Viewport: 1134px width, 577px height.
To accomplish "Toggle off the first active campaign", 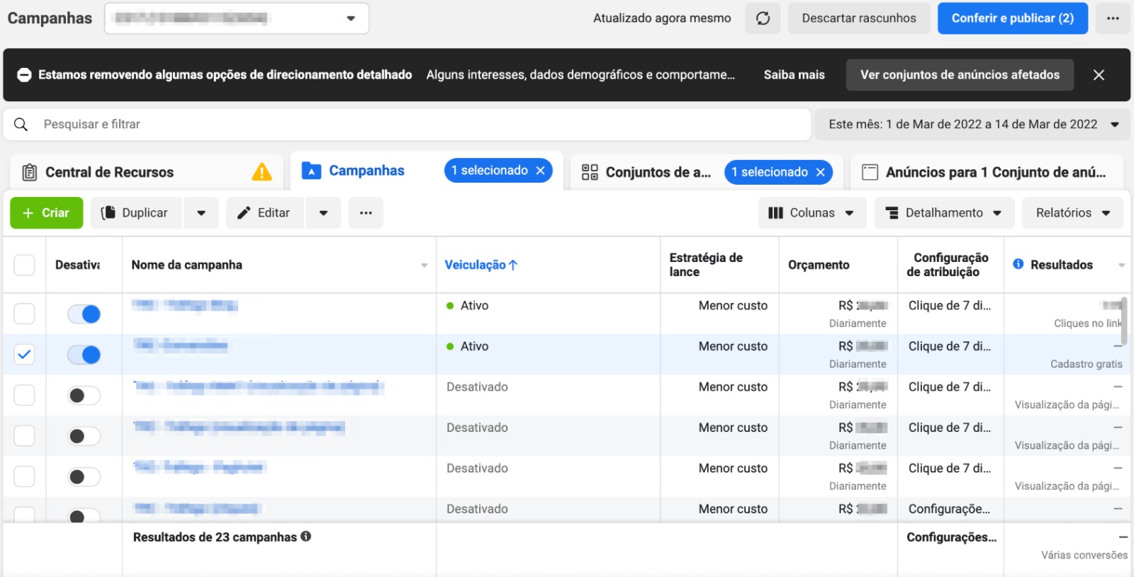I will pos(84,314).
